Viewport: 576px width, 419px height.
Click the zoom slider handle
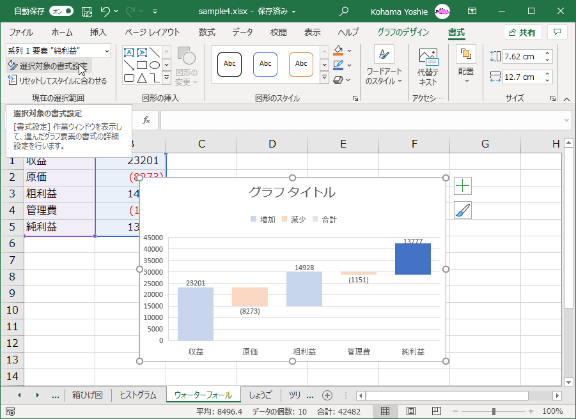pos(494,411)
